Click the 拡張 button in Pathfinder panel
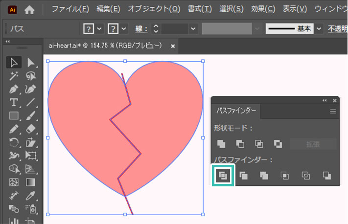 (313, 144)
